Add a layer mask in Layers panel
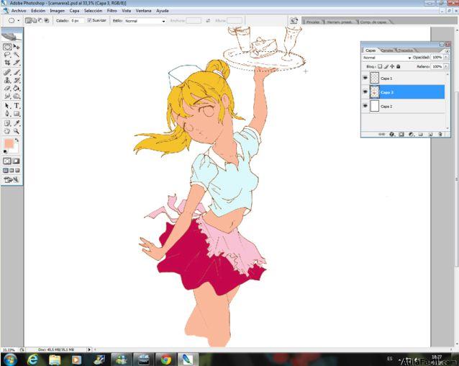This screenshot has height=366, width=459. pos(401,134)
